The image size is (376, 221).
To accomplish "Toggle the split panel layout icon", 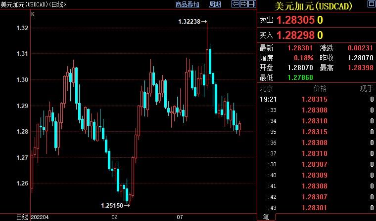I will click(251, 4).
